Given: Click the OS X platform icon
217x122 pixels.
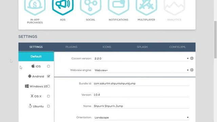Looking at the screenshot, I should click(x=32, y=96).
